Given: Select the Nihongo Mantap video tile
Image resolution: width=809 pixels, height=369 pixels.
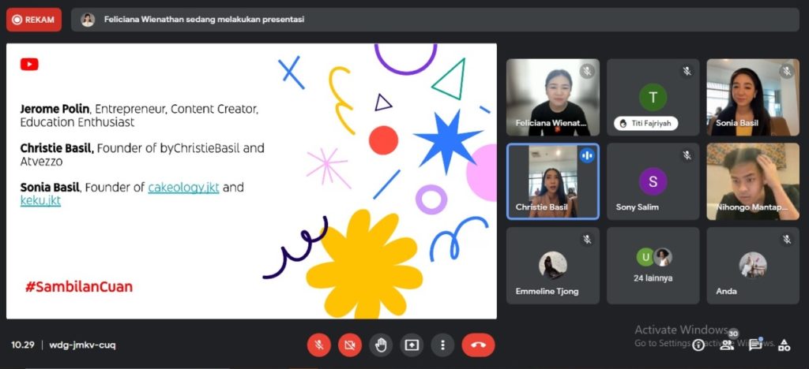Looking at the screenshot, I should tap(753, 181).
